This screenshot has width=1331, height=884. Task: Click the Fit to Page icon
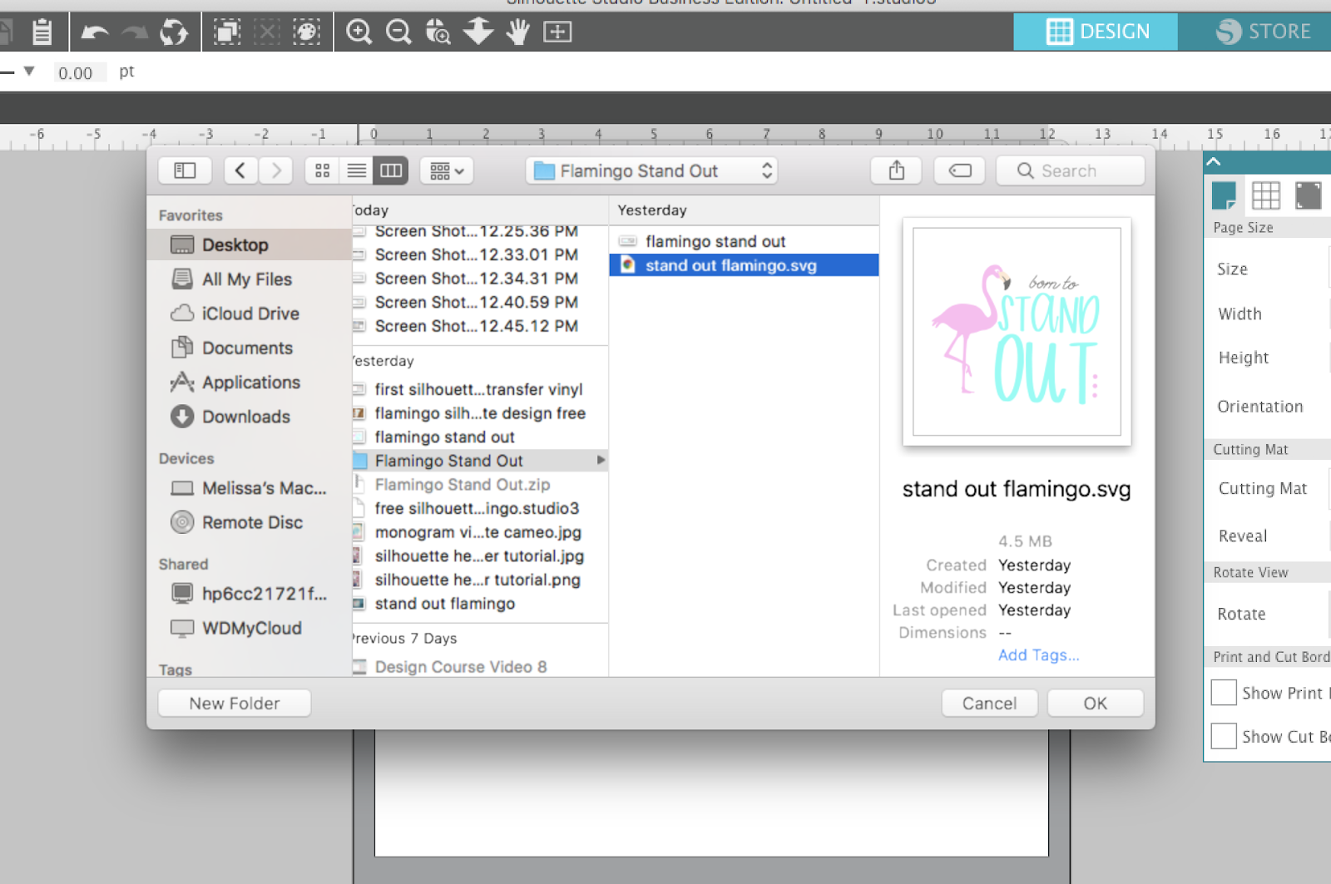pyautogui.click(x=558, y=32)
